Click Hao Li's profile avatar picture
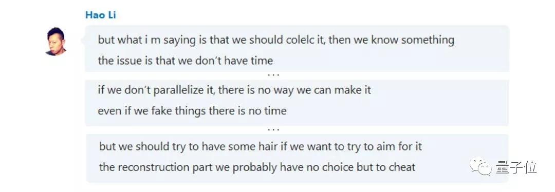This screenshot has width=555, height=192. (x=56, y=41)
